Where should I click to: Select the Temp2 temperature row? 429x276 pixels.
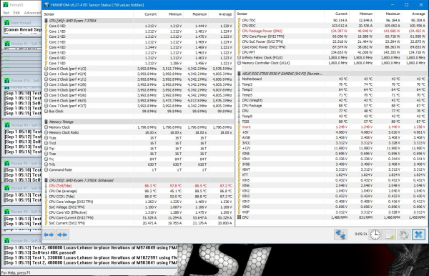click(x=331, y=84)
